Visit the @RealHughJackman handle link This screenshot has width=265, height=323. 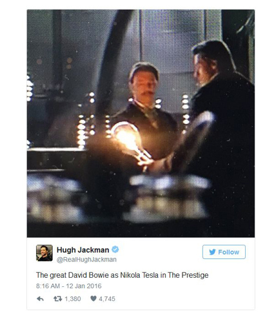click(x=86, y=260)
